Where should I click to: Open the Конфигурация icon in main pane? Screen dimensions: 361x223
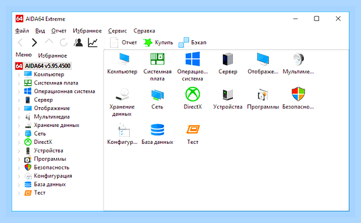(123, 130)
